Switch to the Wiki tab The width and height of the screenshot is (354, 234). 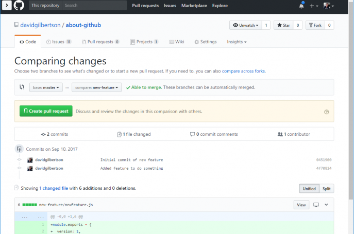177,42
